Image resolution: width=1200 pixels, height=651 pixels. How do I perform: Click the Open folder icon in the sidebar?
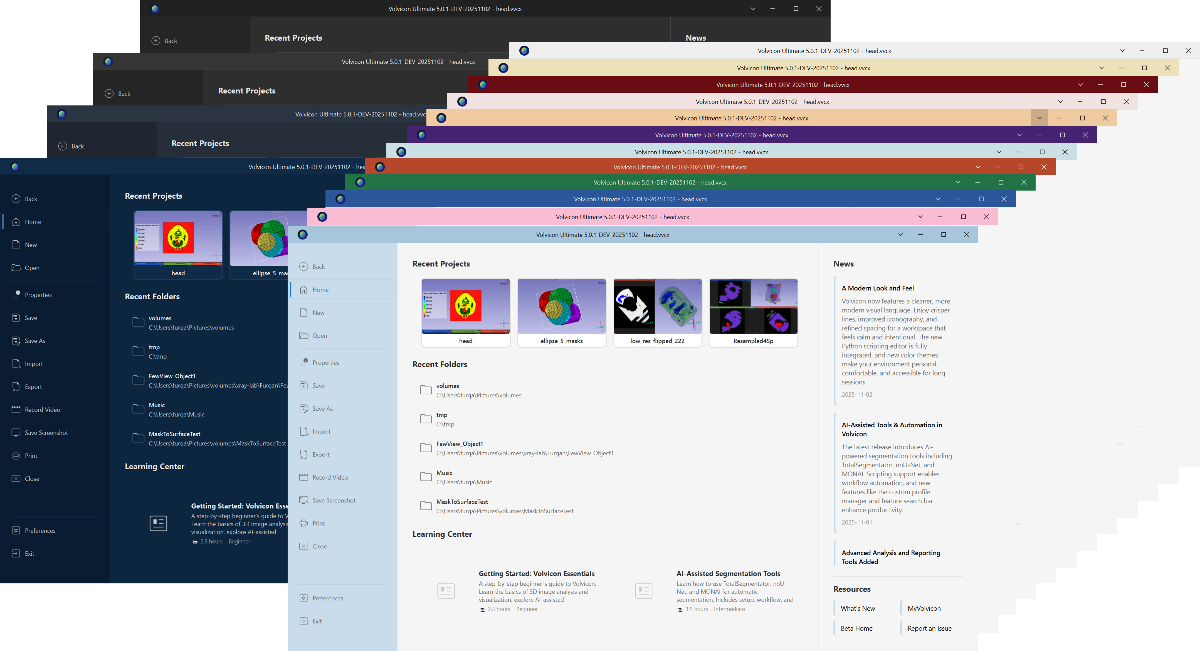pos(304,335)
